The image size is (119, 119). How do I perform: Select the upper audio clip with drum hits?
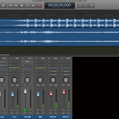coord(59,23)
